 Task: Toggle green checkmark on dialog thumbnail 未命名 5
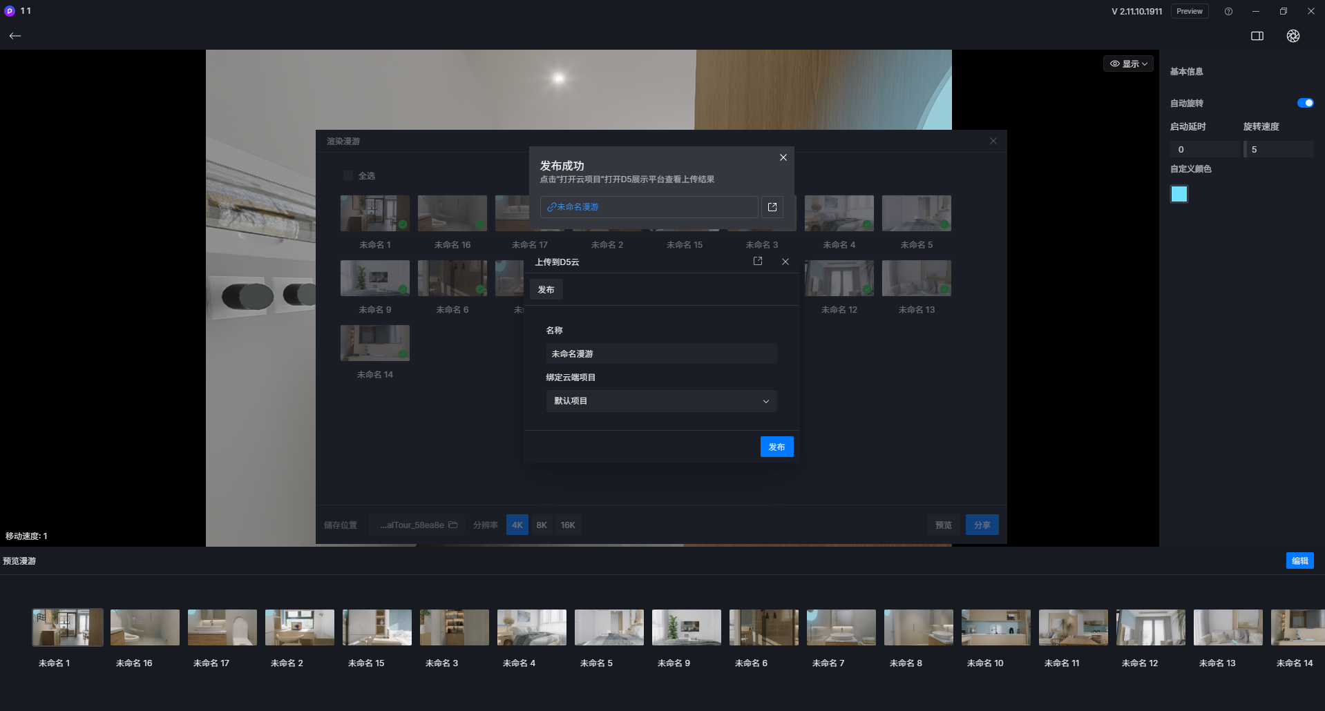click(944, 224)
